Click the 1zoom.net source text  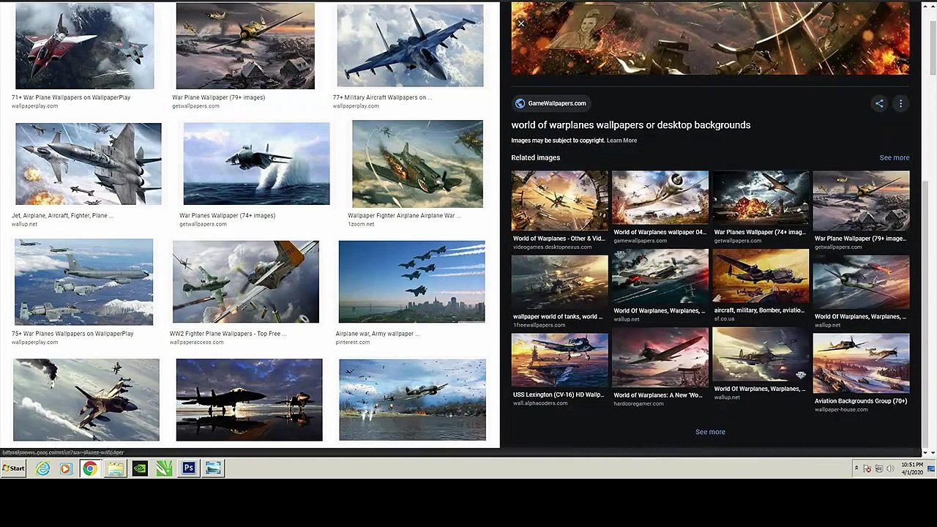361,224
